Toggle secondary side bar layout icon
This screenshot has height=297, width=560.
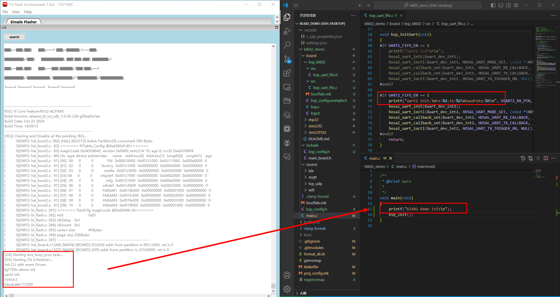coord(508,5)
